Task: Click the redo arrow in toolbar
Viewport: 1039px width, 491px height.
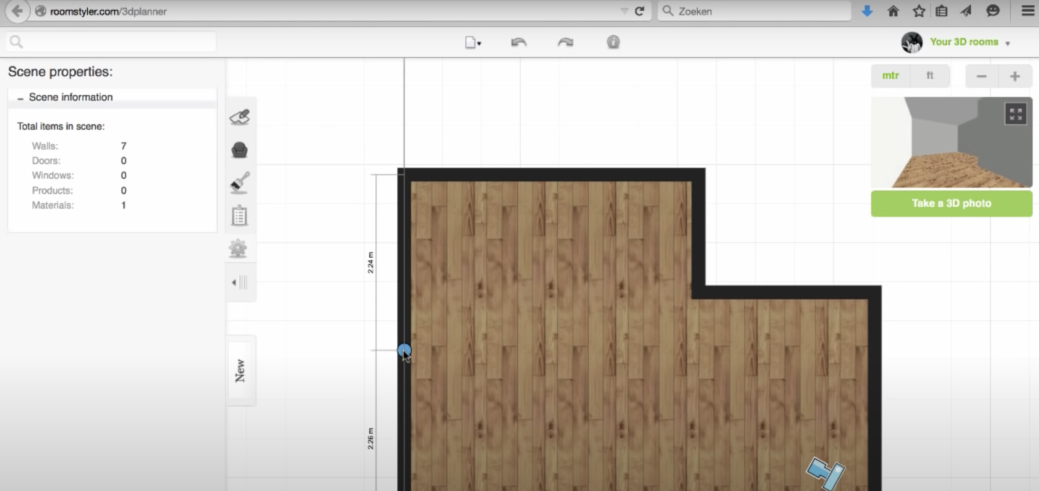Action: pos(565,42)
